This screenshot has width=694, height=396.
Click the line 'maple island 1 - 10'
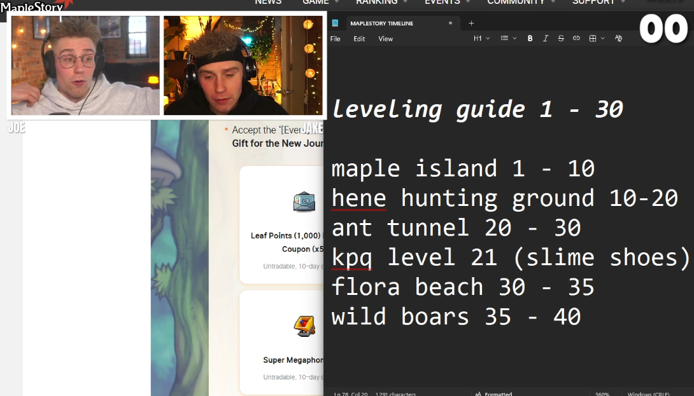pyautogui.click(x=463, y=168)
